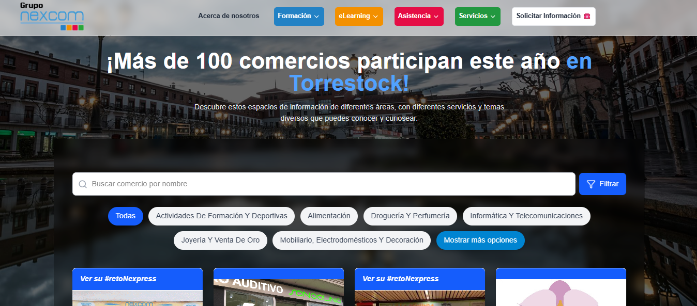The height and width of the screenshot is (306, 697).
Task: Click the Grupo Nexcom logo
Action: pyautogui.click(x=52, y=17)
